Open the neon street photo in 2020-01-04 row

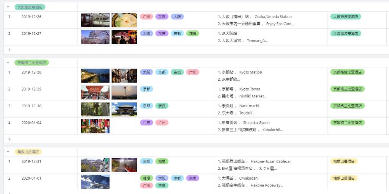click(95, 126)
